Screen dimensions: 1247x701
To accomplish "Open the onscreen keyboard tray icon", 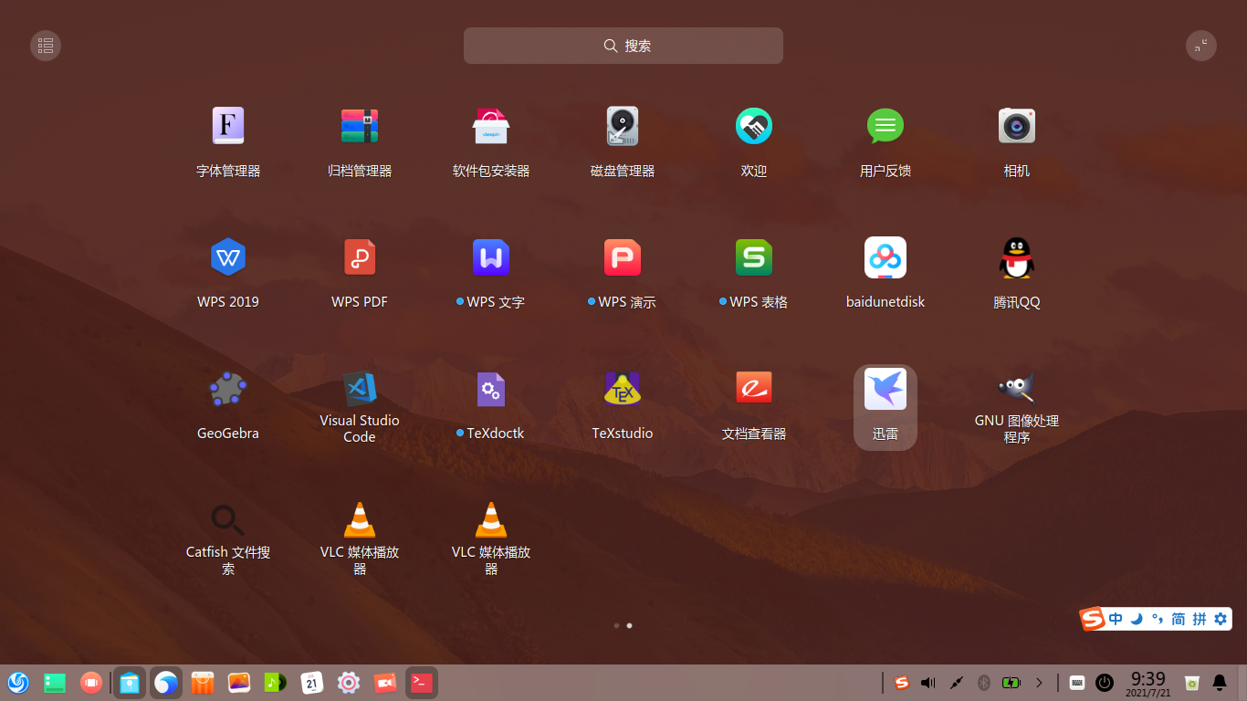I will click(x=1077, y=683).
